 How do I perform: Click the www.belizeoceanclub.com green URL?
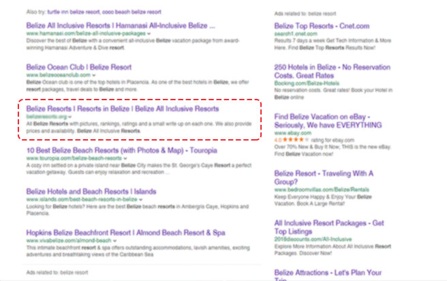[59, 75]
